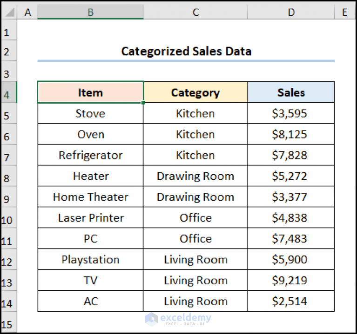357x334 pixels.
Task: Click the $3,595 sales cell
Action: [291, 113]
